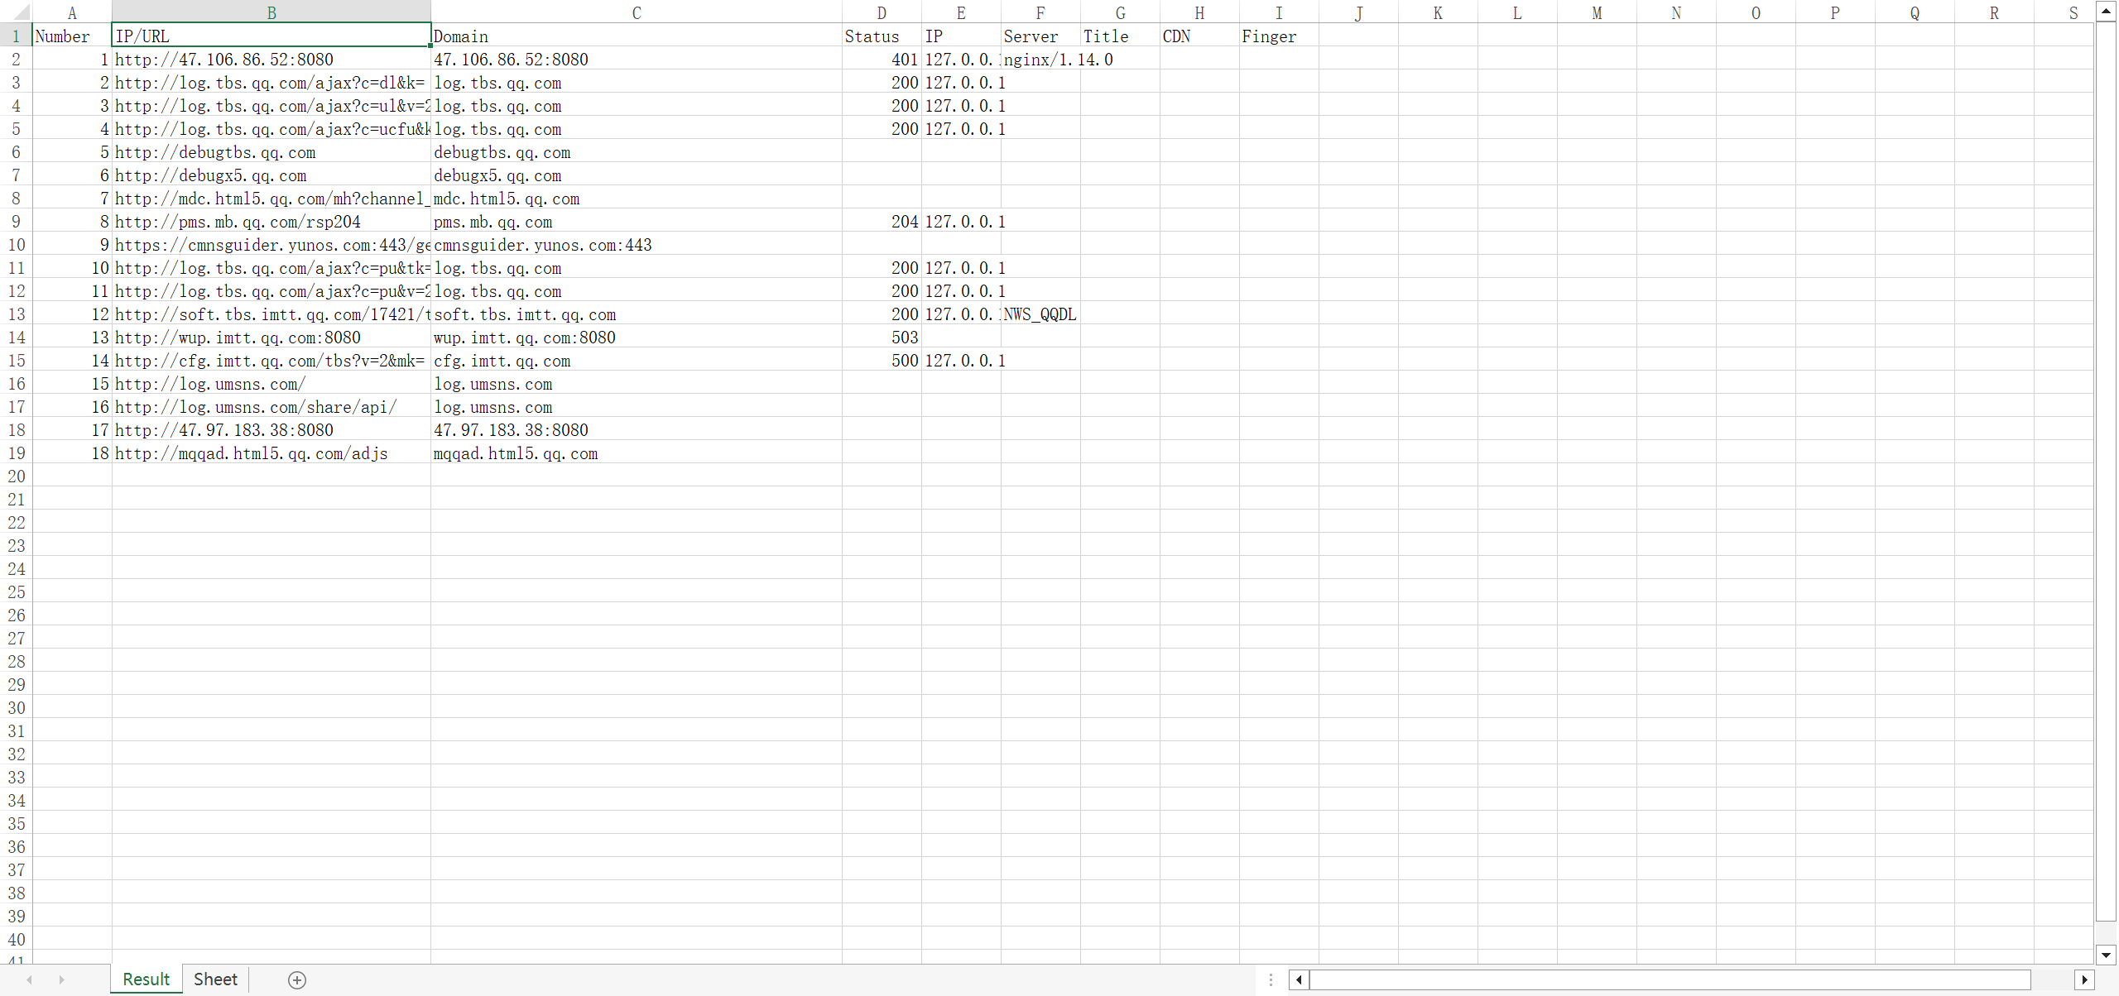Click the left sheet navigation arrow
Image resolution: width=2119 pixels, height=996 pixels.
pos(30,979)
